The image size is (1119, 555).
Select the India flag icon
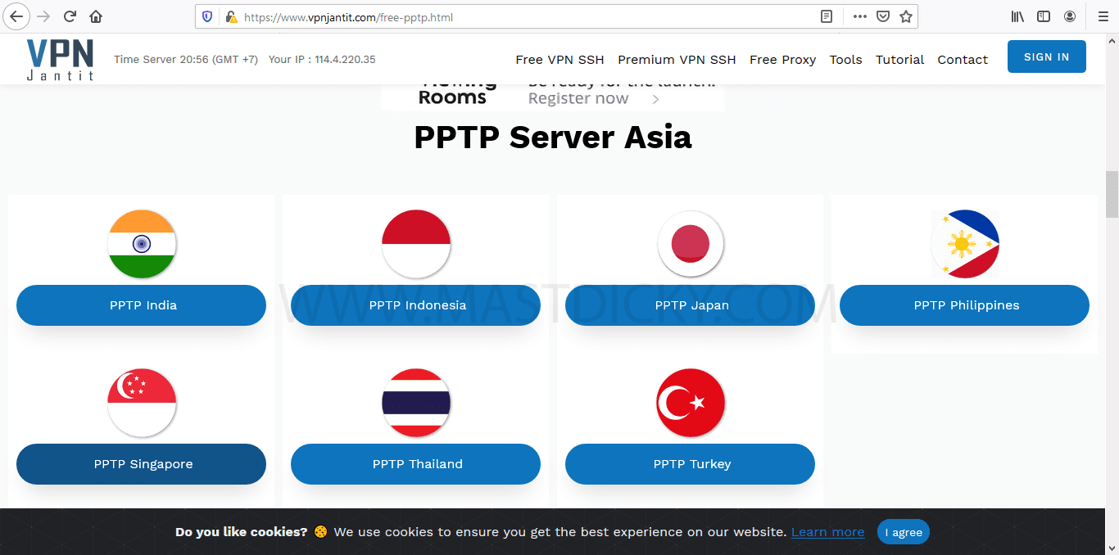click(142, 244)
